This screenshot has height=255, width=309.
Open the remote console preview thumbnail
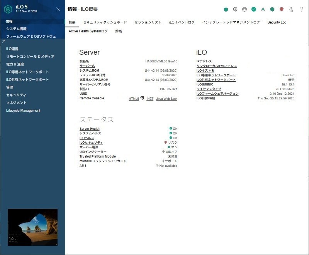point(33,227)
